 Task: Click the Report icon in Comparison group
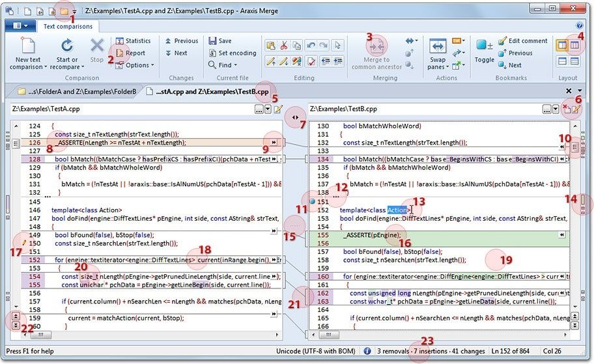[x=120, y=53]
